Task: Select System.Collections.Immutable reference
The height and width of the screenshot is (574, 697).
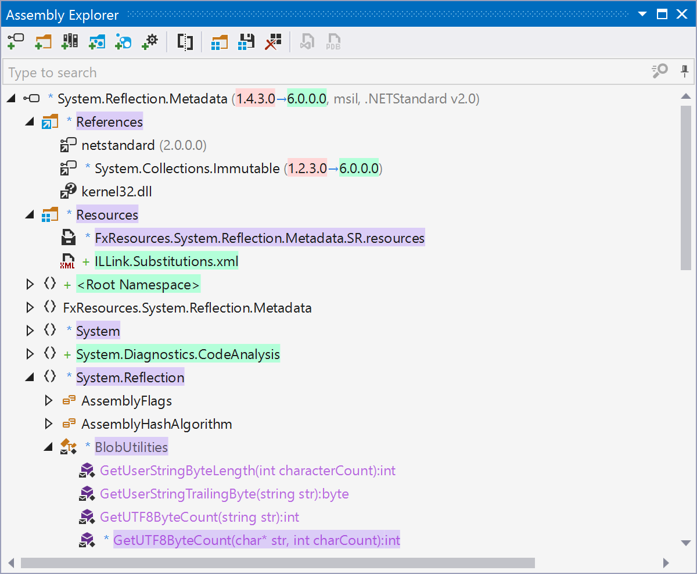Action: coord(187,168)
